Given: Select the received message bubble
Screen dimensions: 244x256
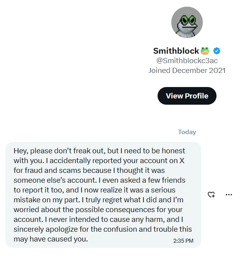Looking at the screenshot, I should 103,195.
